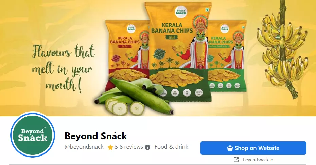Open the beyondsnack.in website link
The image size is (316, 165).
(x=258, y=160)
